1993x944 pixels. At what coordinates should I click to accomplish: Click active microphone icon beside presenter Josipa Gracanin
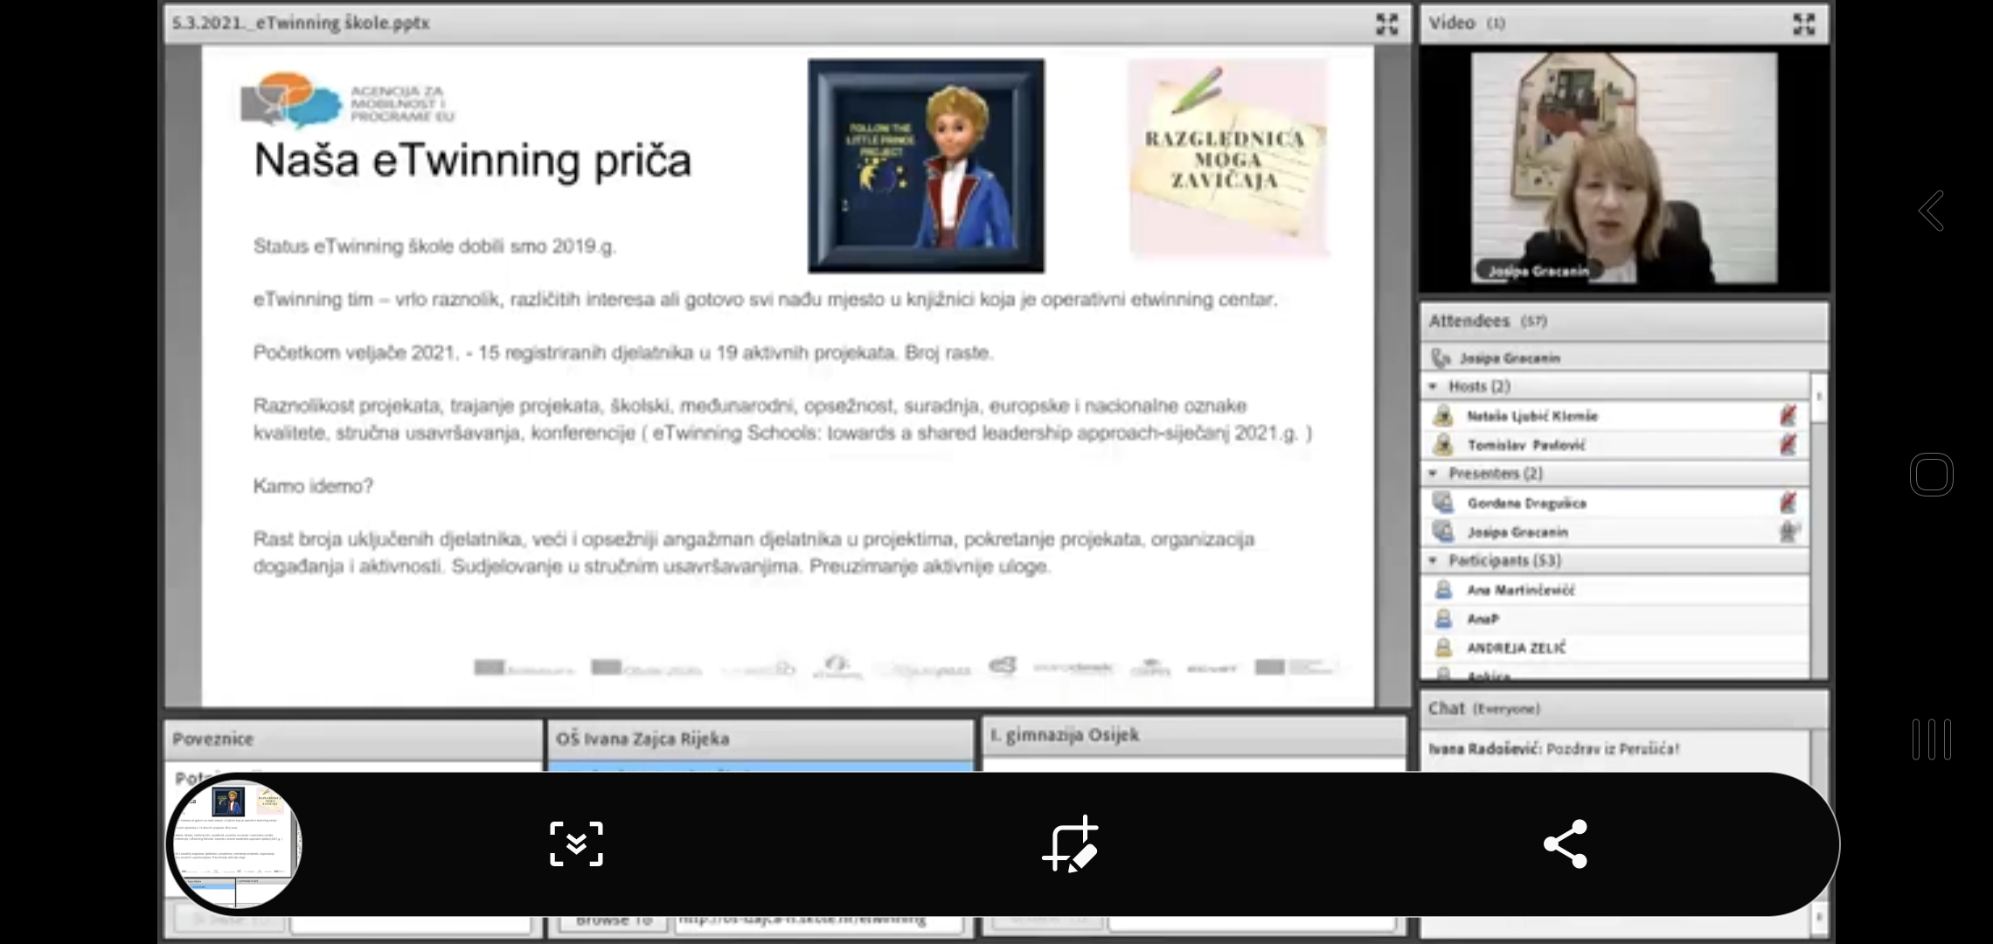(1788, 531)
